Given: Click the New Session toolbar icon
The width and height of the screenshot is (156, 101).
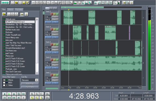Looking at the screenshot, I should (x=13, y=3).
